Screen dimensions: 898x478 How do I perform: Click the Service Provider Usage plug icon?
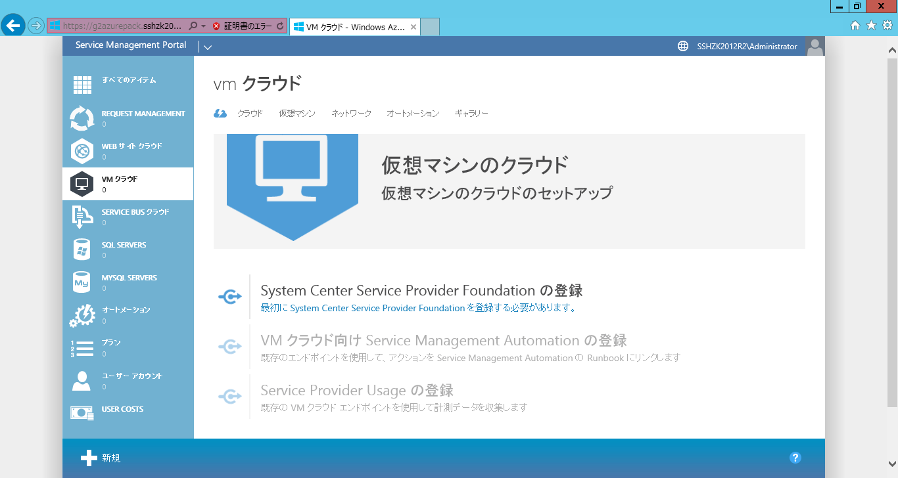pyautogui.click(x=230, y=397)
